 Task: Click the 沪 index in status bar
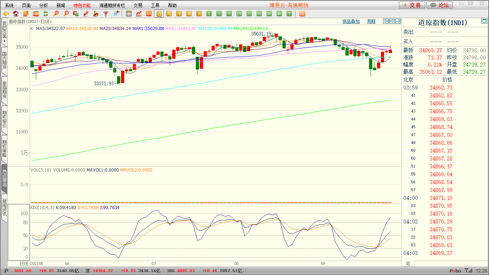pyautogui.click(x=6, y=271)
